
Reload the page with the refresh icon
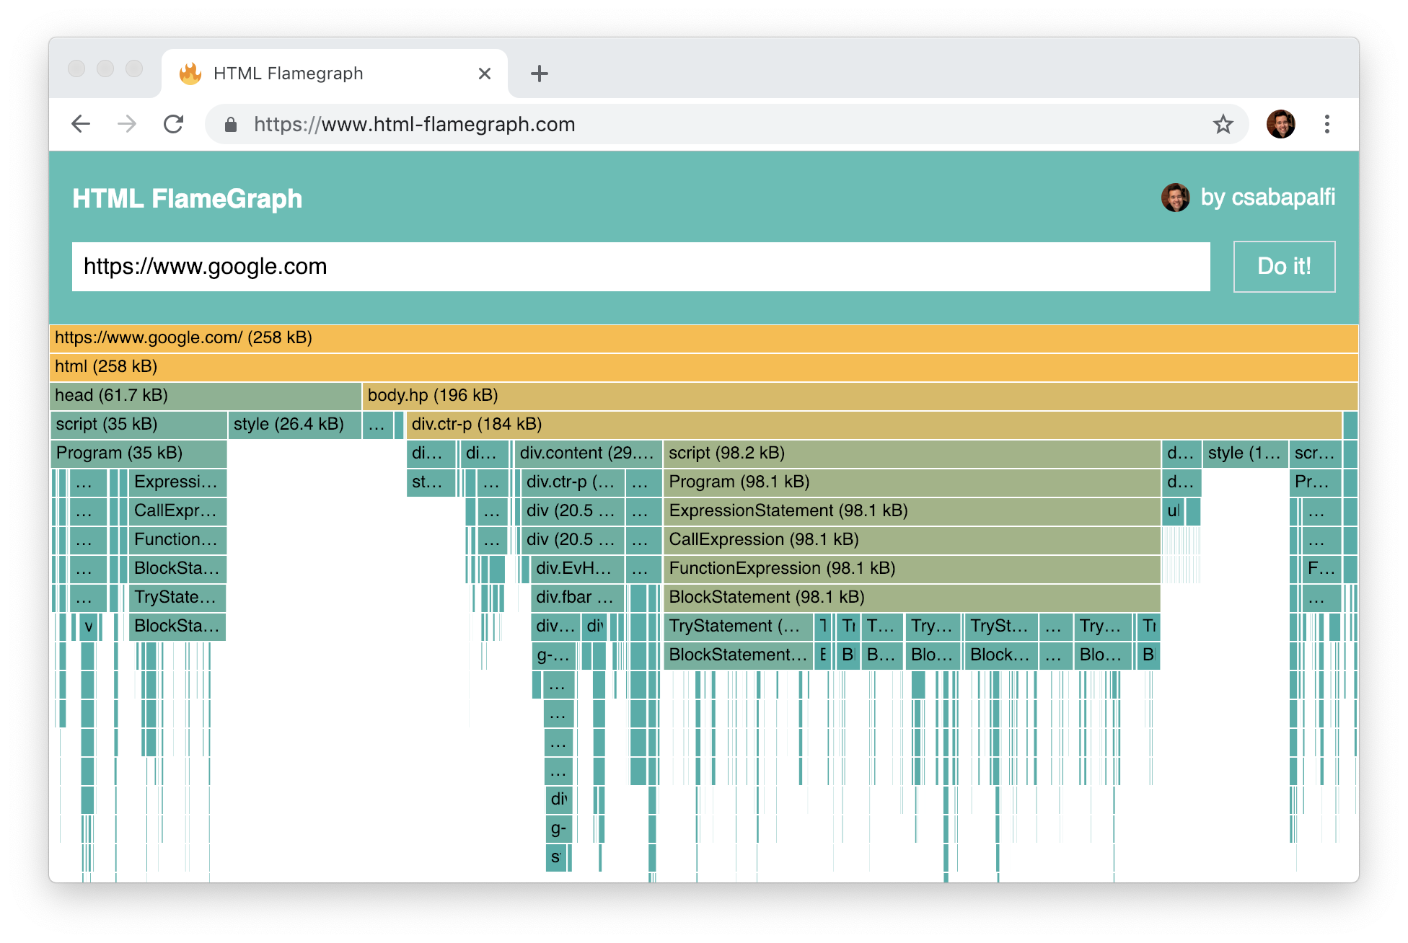tap(173, 124)
